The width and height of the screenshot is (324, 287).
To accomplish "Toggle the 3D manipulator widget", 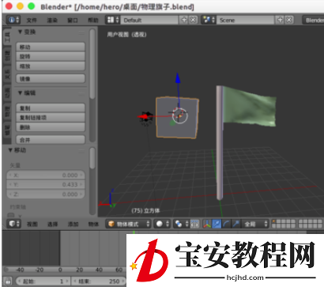I will 207,224.
